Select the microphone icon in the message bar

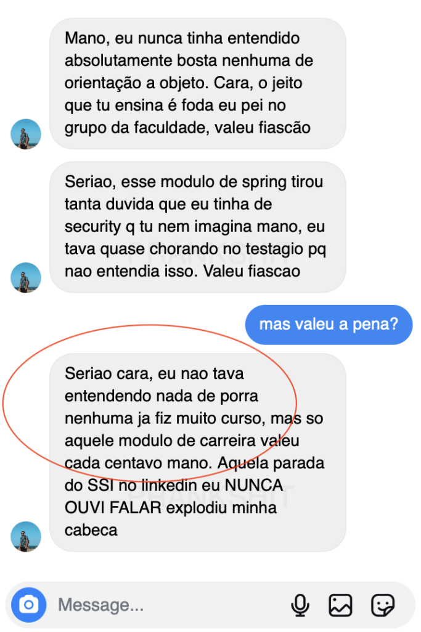pyautogui.click(x=300, y=605)
